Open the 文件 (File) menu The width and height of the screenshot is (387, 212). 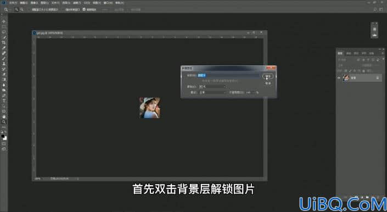pyautogui.click(x=13, y=3)
